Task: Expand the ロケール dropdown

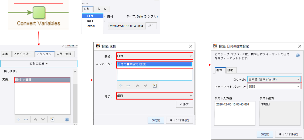Action: pos(298,79)
